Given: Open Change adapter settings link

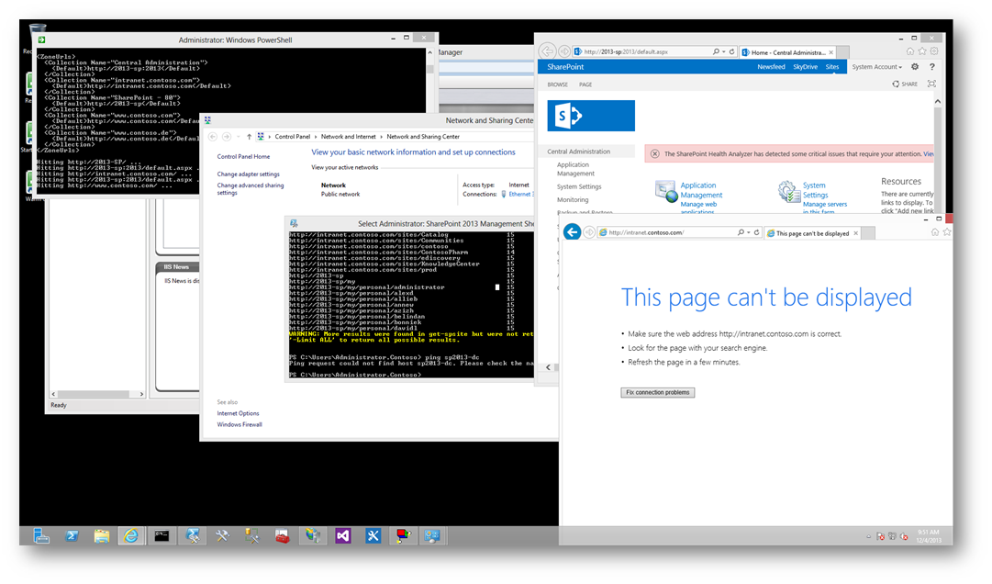Looking at the screenshot, I should pos(248,174).
